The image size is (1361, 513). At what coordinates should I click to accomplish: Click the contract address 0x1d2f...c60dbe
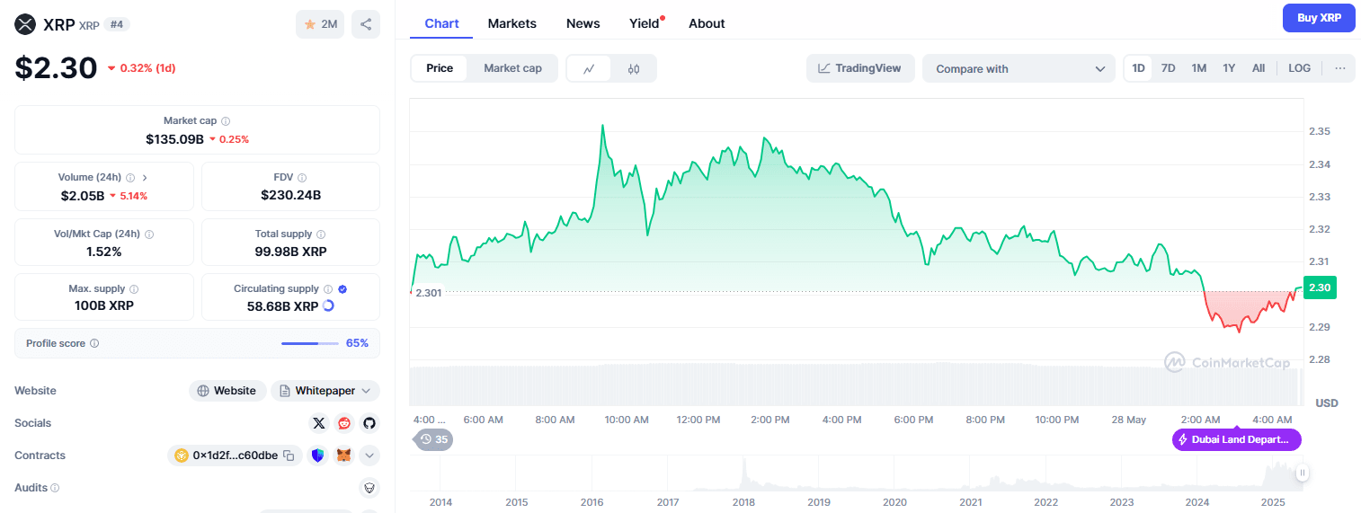click(235, 456)
